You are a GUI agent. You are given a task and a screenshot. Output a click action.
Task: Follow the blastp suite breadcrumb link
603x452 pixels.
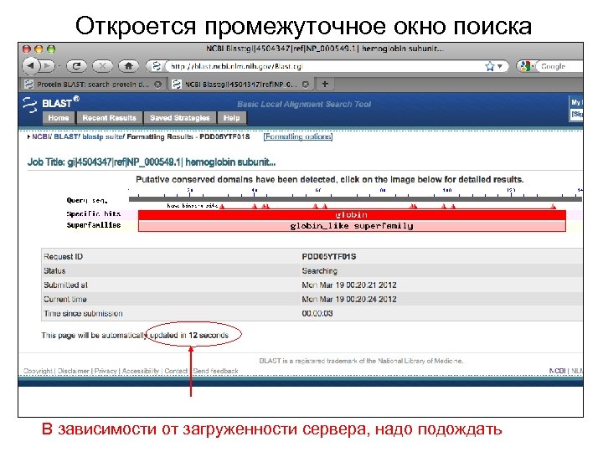(103, 136)
